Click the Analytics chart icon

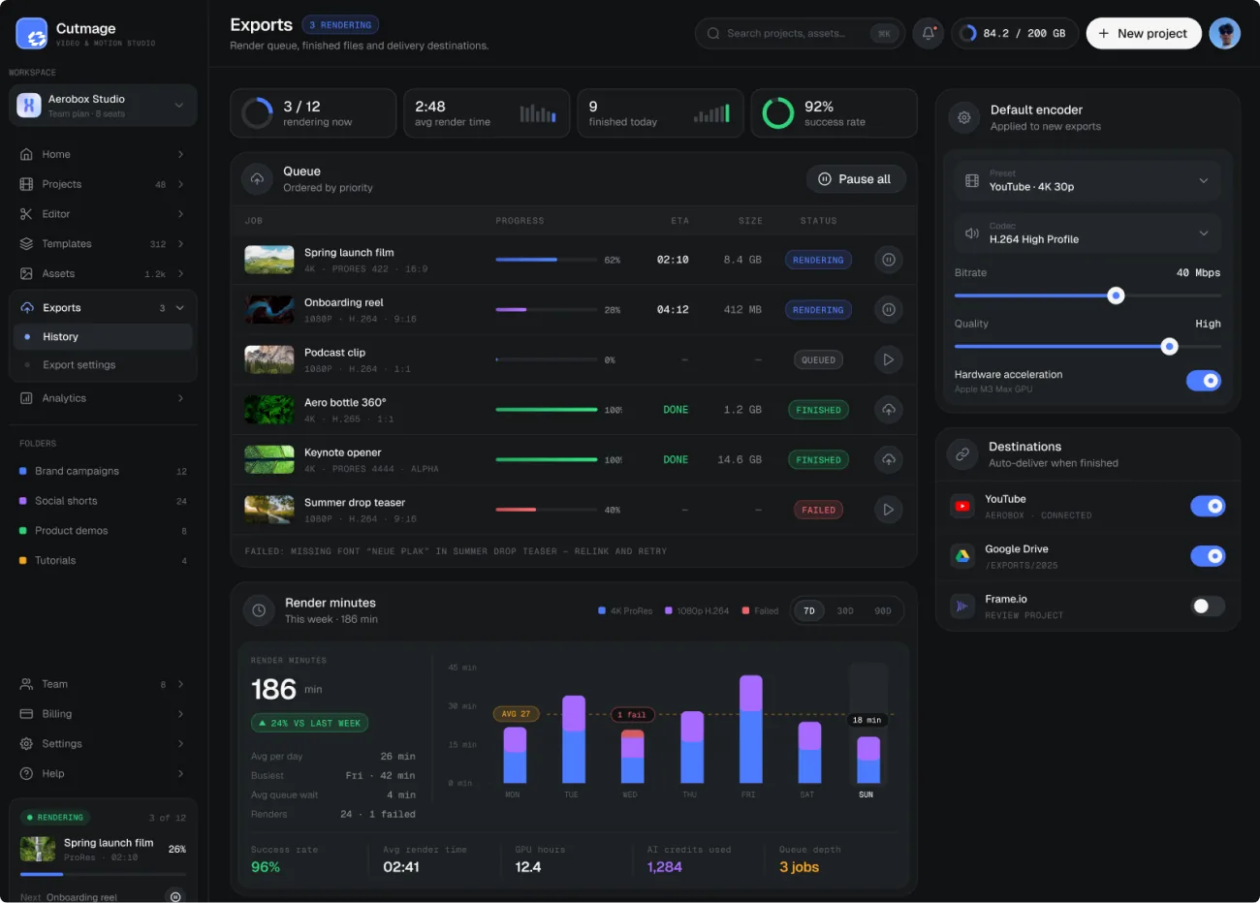[x=26, y=398]
